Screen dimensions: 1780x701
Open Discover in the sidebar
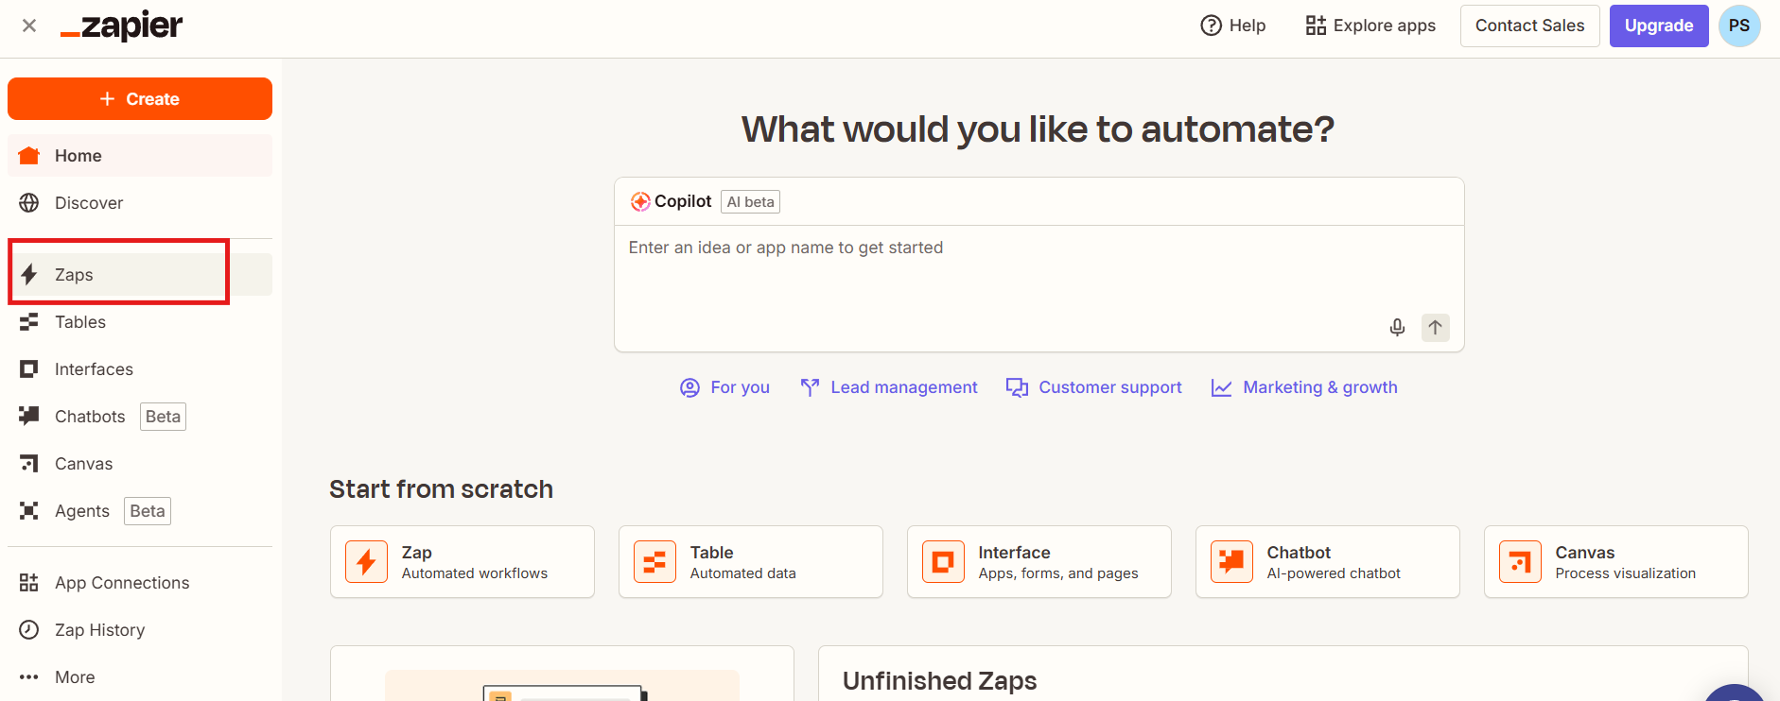click(140, 203)
